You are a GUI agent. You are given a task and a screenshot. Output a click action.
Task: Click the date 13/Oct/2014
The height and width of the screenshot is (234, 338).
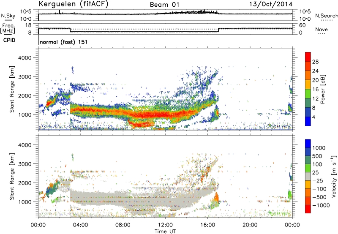coord(271,4)
